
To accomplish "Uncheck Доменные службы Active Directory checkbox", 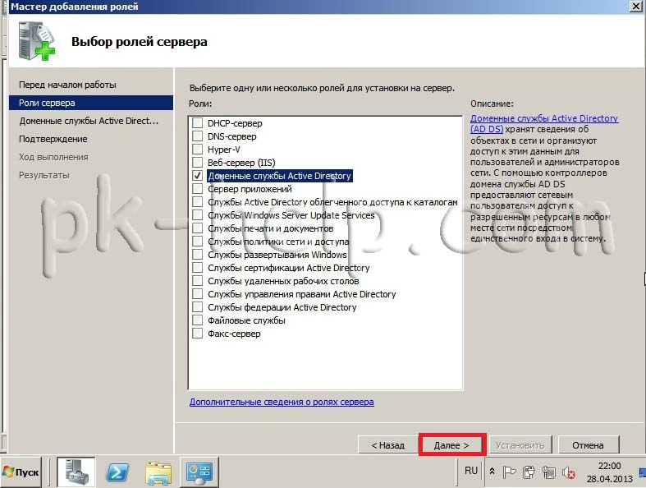I will (198, 176).
